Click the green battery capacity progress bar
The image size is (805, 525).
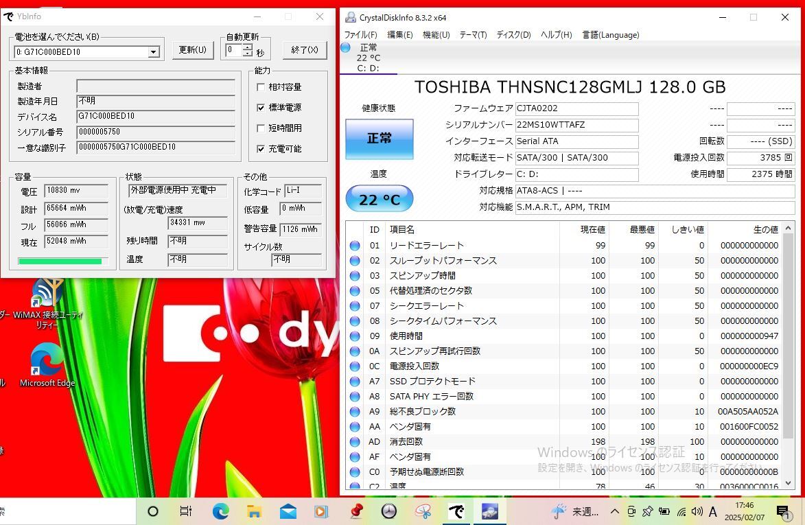63,261
